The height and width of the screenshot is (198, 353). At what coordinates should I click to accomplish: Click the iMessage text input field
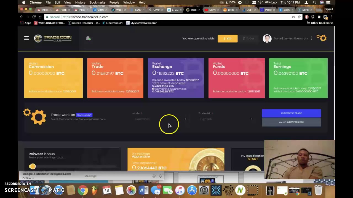click(x=117, y=176)
